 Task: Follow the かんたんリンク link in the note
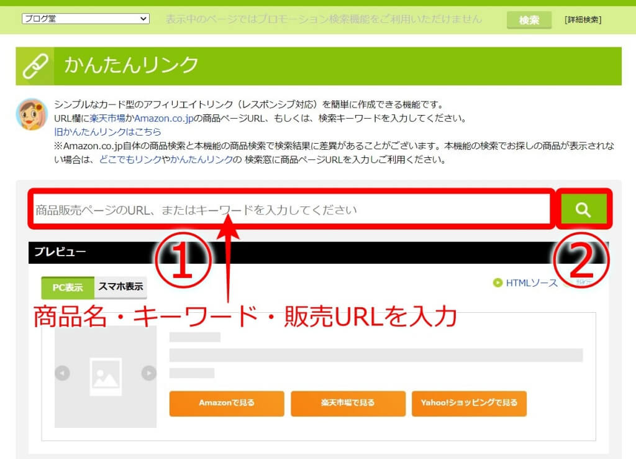[202, 159]
